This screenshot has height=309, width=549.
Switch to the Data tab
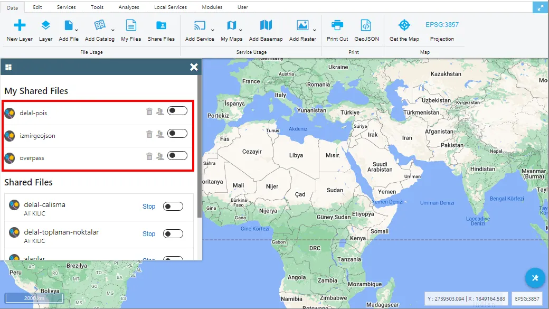(x=12, y=7)
